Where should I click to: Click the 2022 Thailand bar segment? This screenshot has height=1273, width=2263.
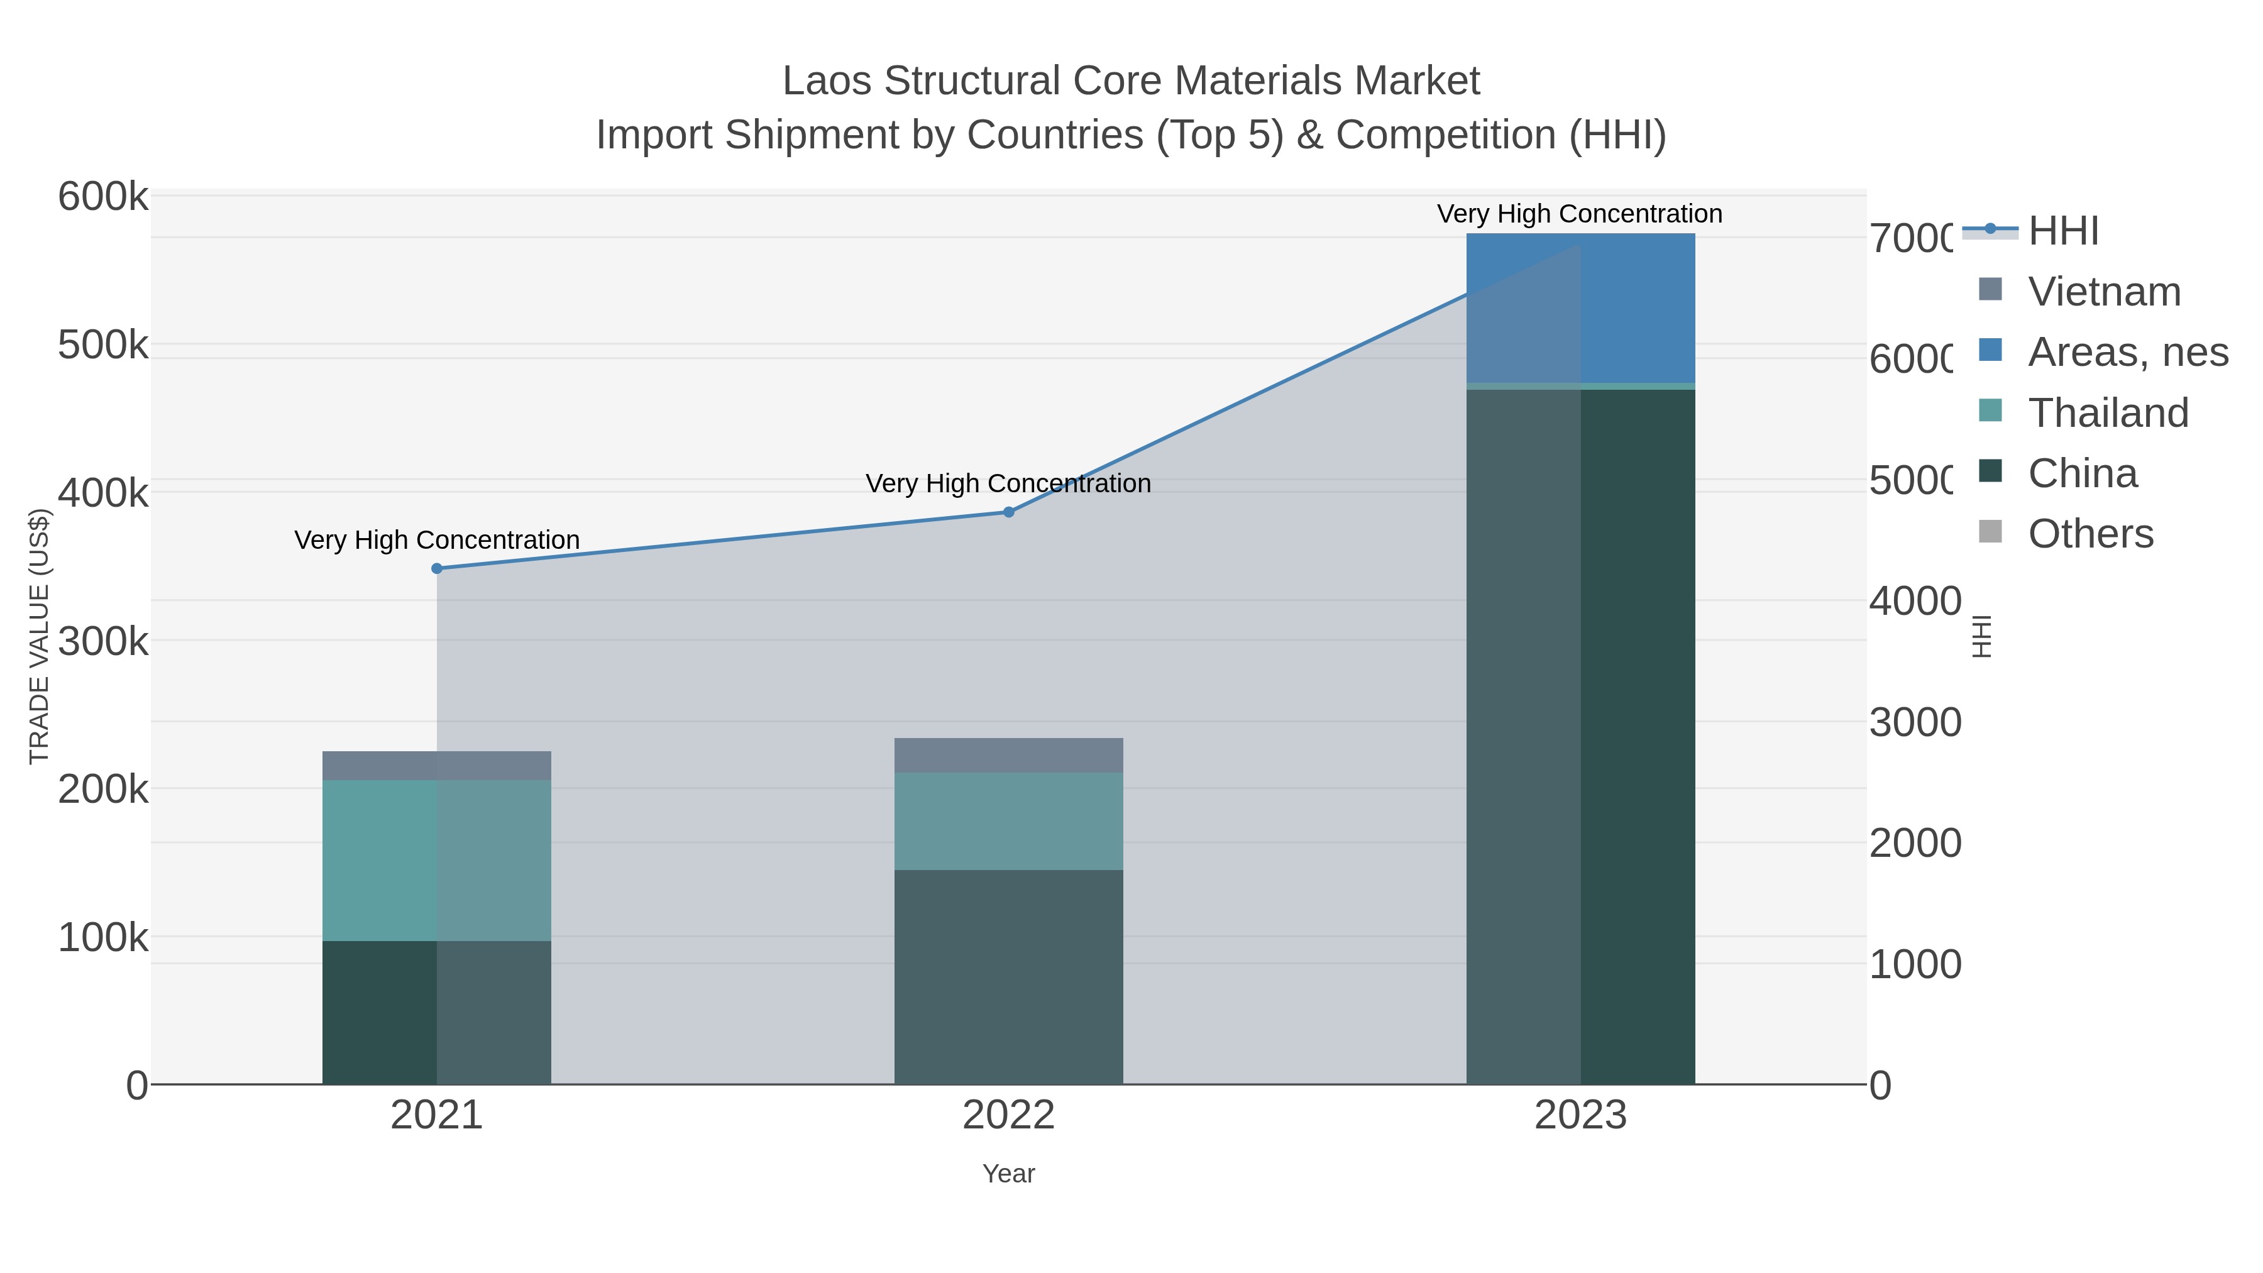click(x=1008, y=822)
